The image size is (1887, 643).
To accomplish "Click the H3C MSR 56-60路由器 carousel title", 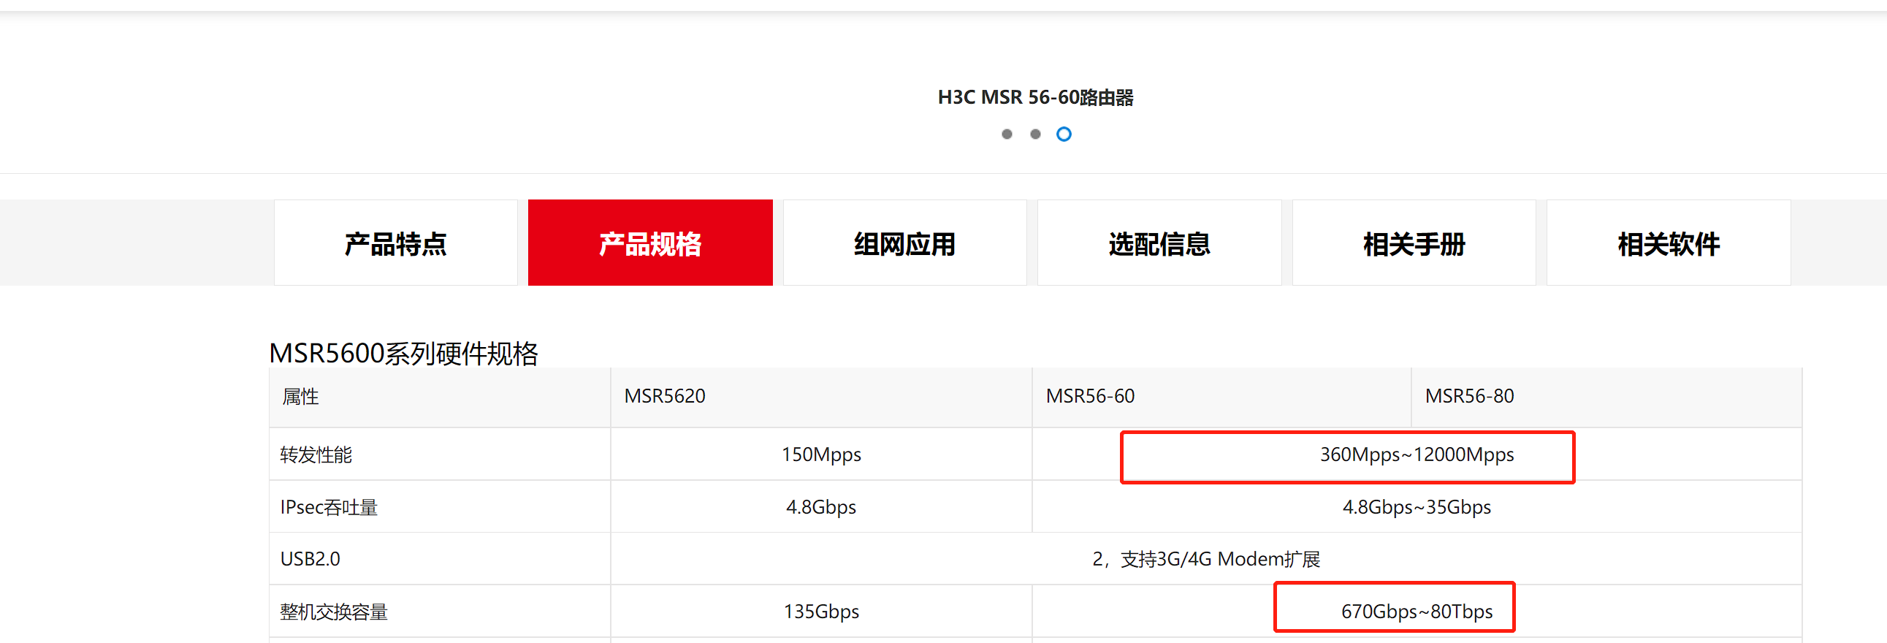I will point(1035,97).
